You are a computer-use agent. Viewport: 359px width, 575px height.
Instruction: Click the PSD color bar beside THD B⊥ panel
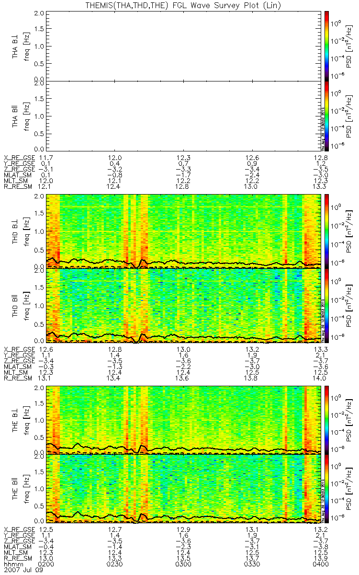tap(327, 231)
